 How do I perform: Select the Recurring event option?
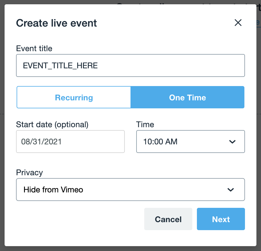[74, 97]
